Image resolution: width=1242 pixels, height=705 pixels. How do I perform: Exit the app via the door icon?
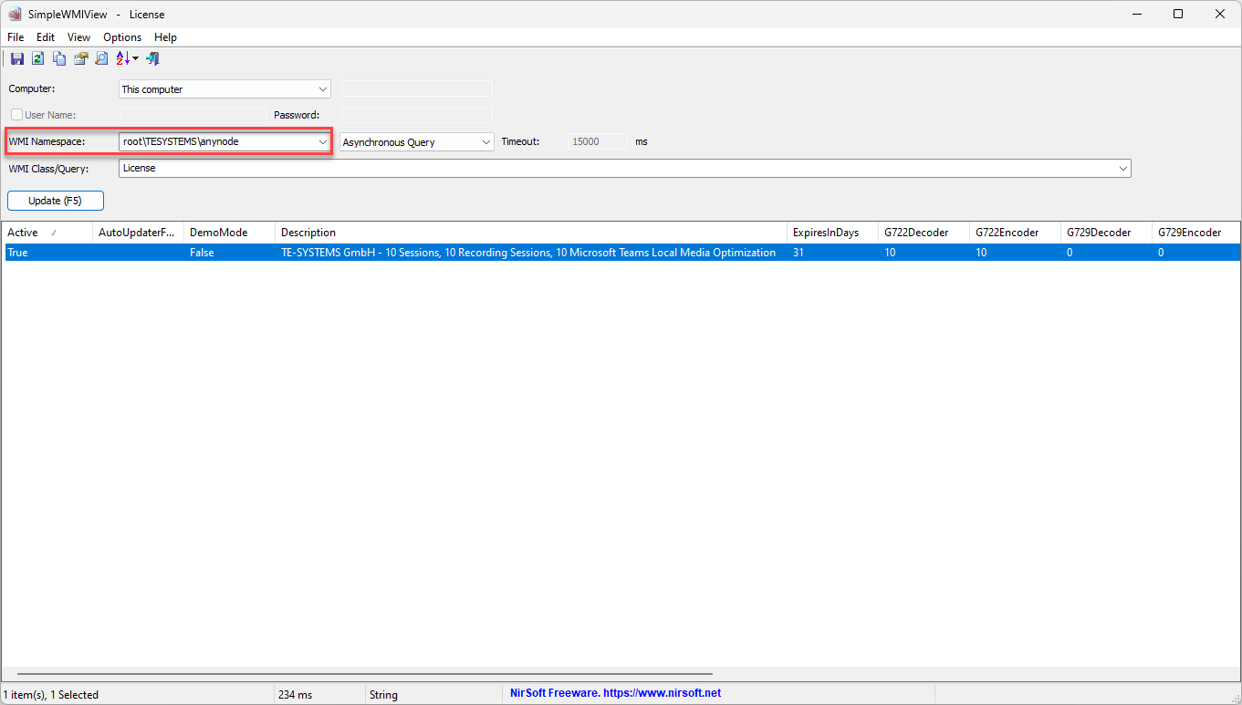point(152,58)
